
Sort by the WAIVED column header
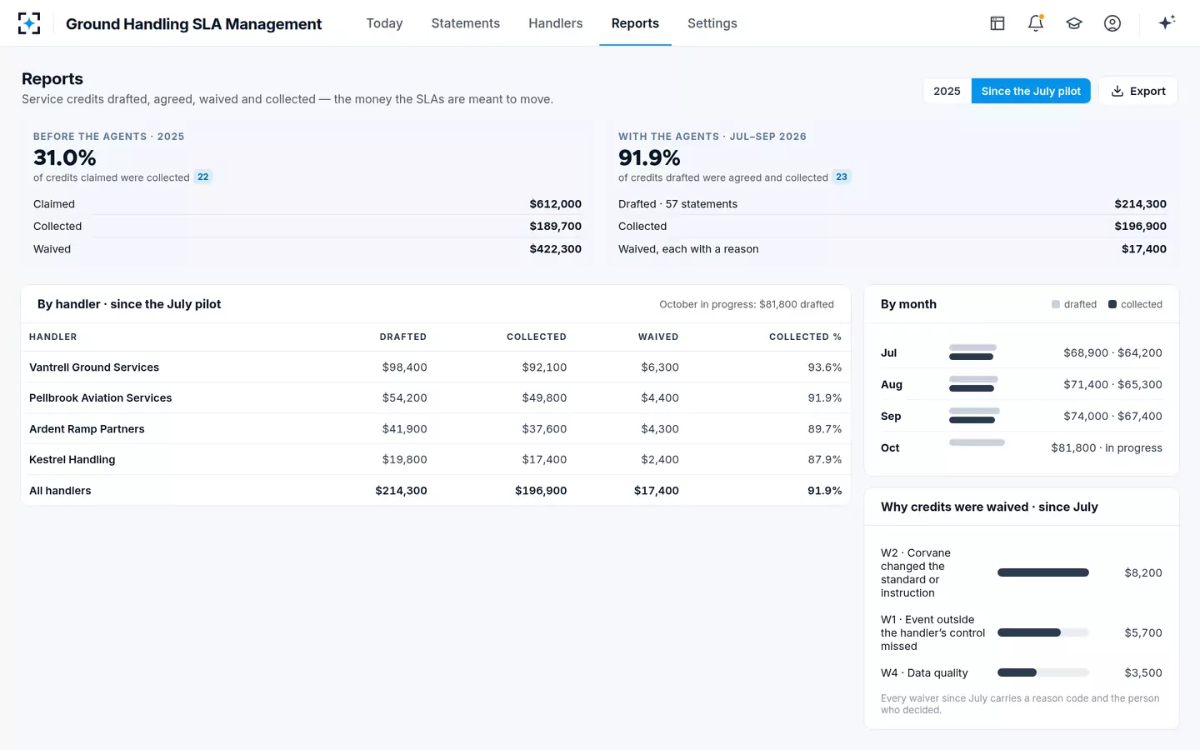pos(658,337)
